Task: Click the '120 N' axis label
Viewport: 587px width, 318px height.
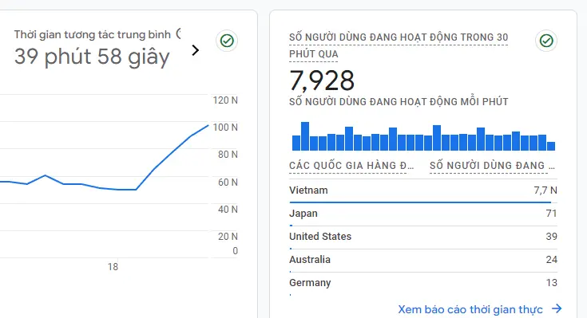Action: click(x=225, y=100)
